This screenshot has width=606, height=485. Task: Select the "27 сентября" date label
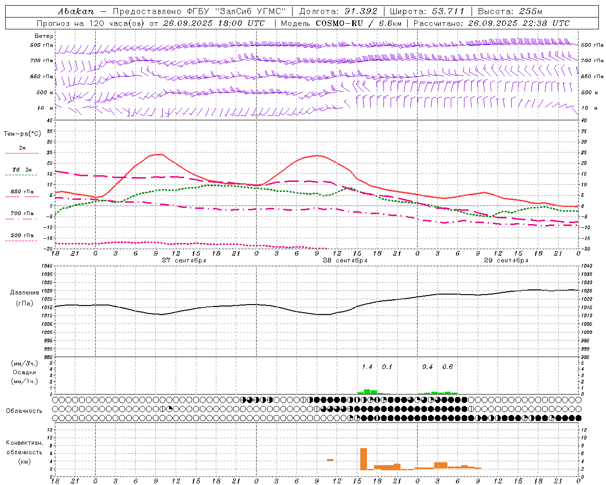184,260
